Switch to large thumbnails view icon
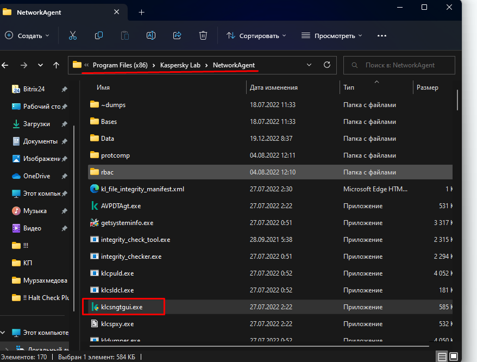Image resolution: width=477 pixels, height=362 pixels. coord(454,357)
